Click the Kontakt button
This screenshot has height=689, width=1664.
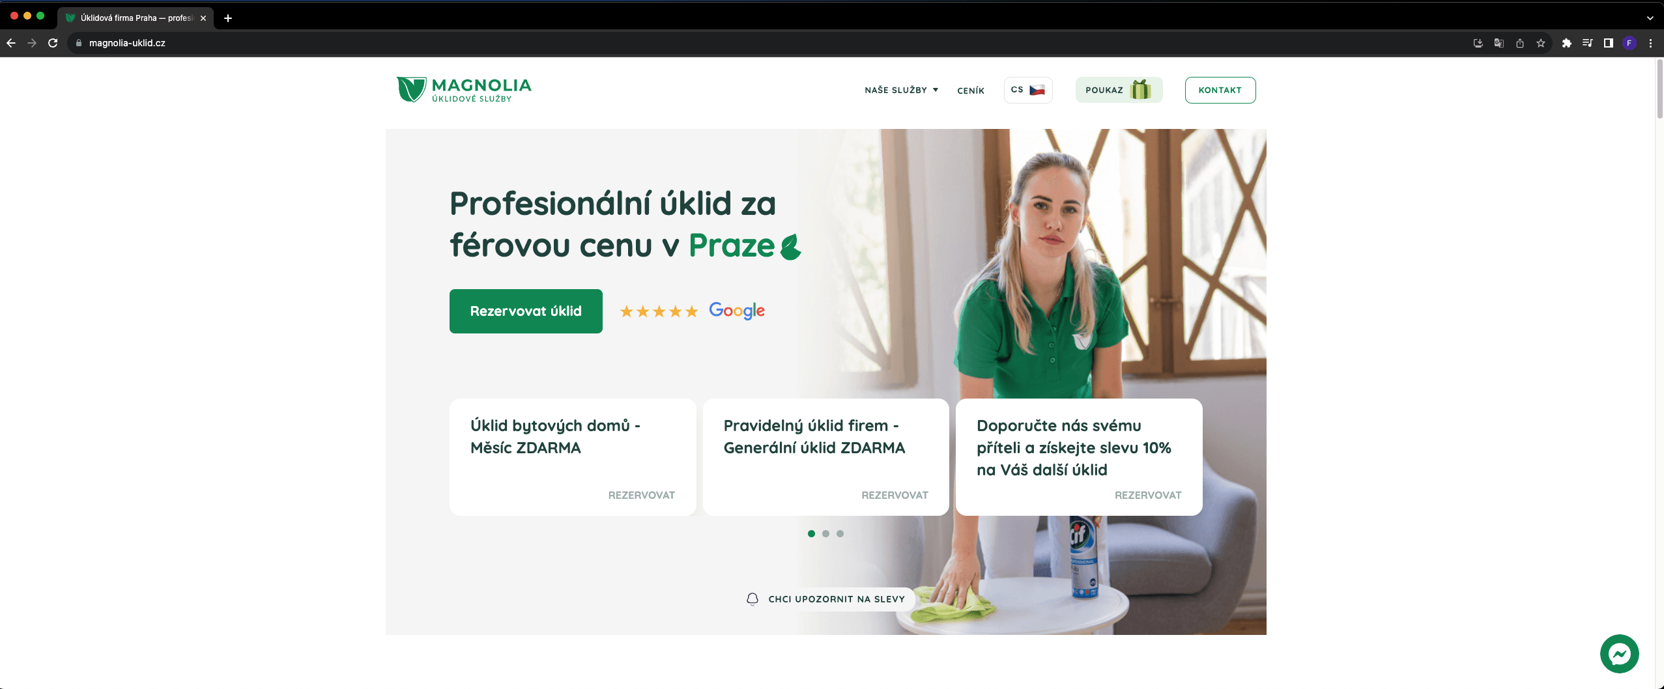[x=1220, y=90]
